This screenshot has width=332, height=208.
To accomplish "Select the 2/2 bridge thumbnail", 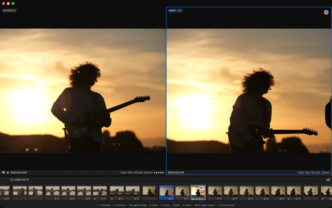I will [x=132, y=192].
